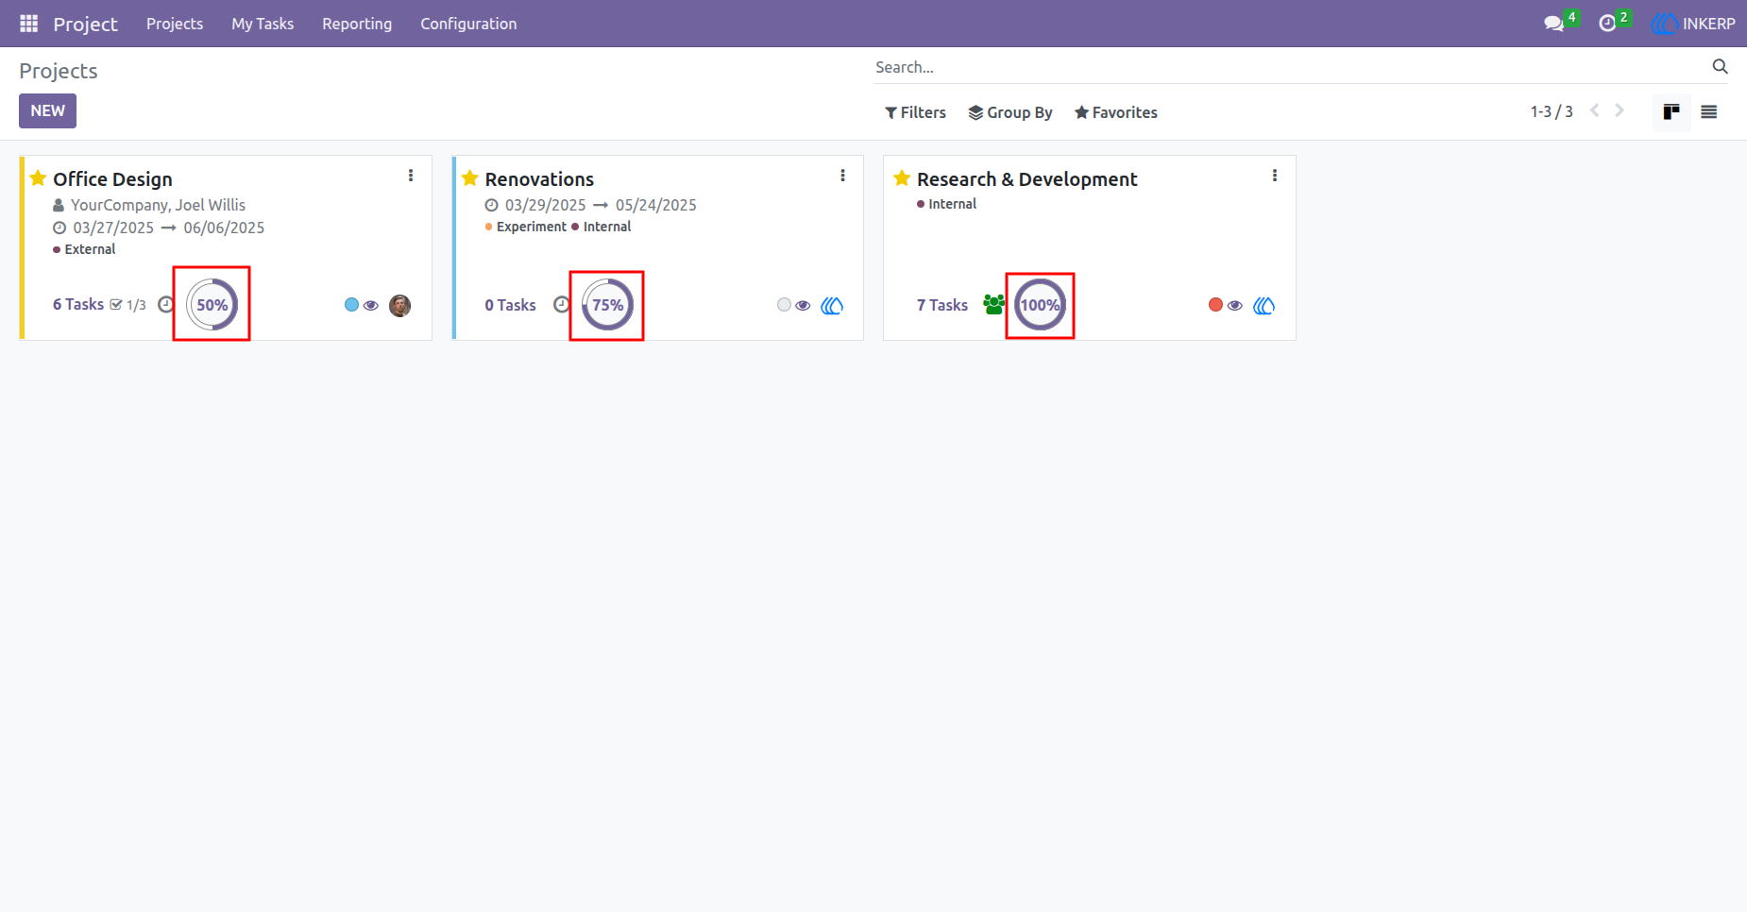
Task: Open the Reporting menu
Action: [357, 24]
